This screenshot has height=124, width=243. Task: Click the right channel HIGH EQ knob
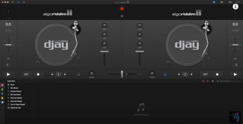pos(140,26)
